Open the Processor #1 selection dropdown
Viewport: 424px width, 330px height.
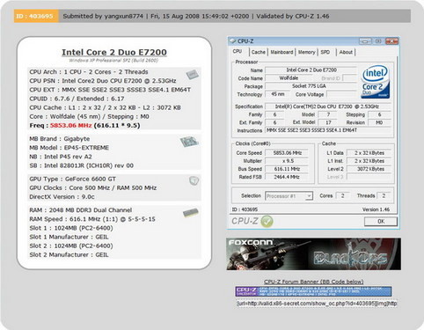(x=289, y=196)
